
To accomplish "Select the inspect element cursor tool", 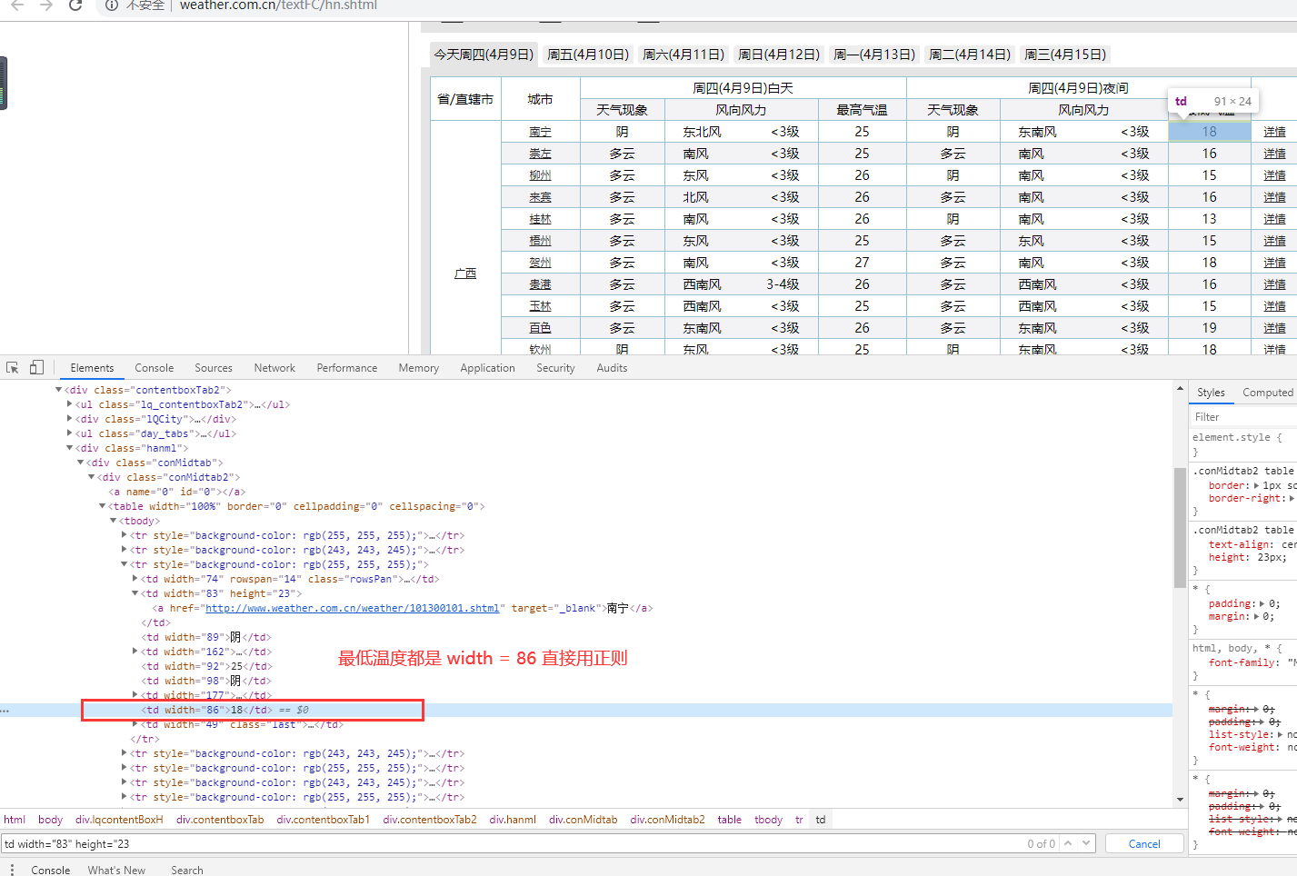I will [x=13, y=368].
